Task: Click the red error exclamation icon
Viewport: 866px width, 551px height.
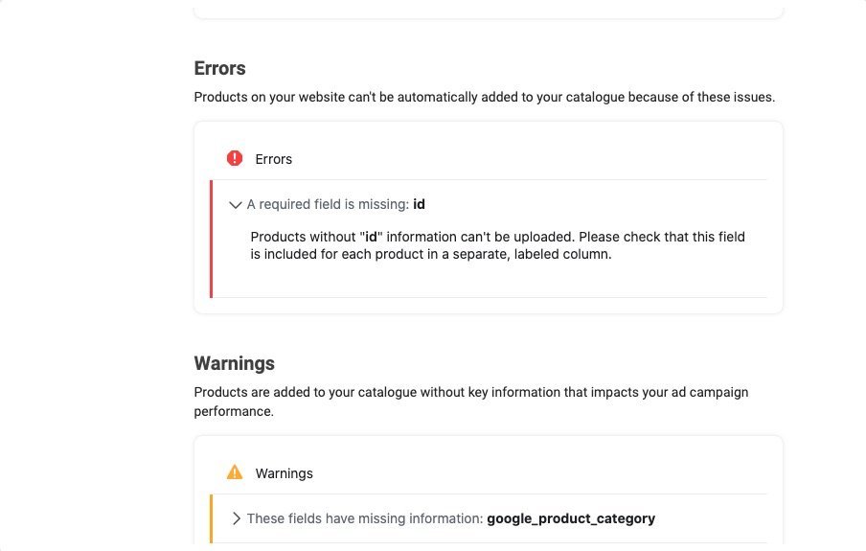Action: point(235,159)
